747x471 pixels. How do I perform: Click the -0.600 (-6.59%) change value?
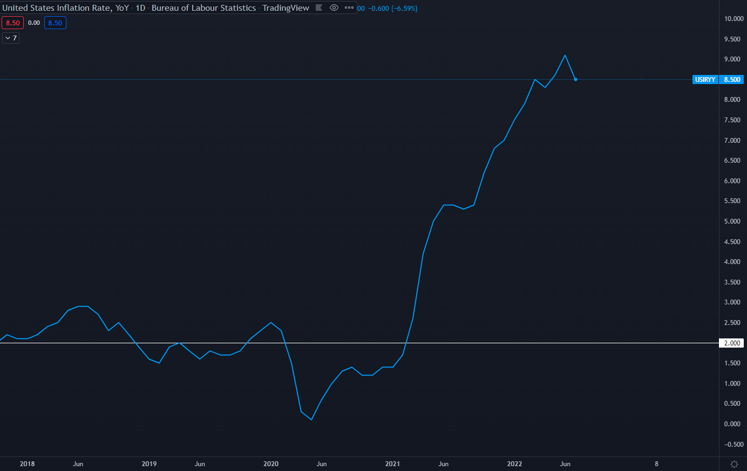[392, 9]
